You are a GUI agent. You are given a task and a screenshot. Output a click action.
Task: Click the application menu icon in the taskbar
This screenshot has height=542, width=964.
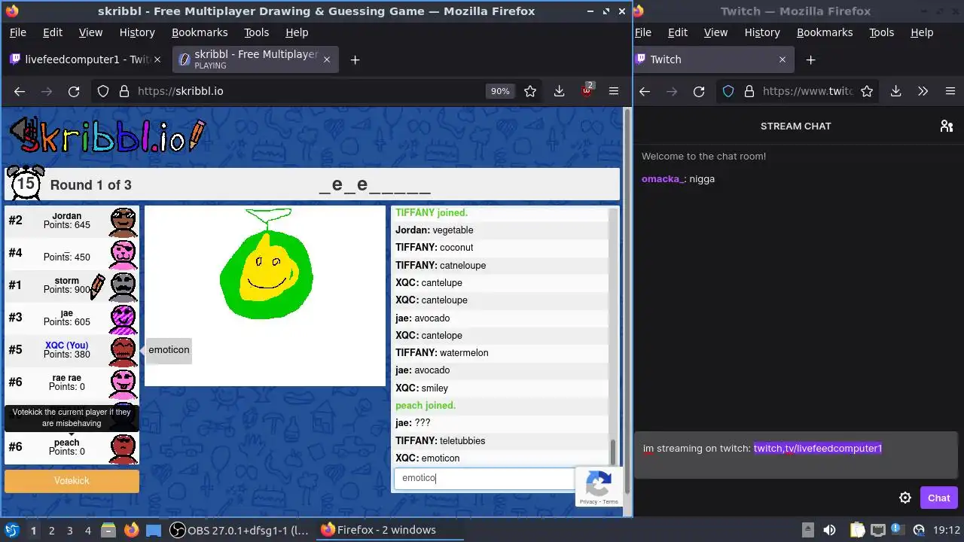tap(11, 530)
